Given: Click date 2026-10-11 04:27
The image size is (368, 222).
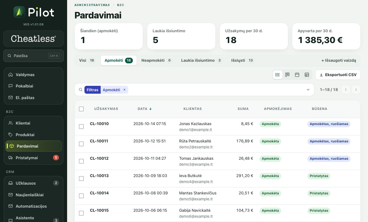Looking at the screenshot, I should tap(150, 158).
